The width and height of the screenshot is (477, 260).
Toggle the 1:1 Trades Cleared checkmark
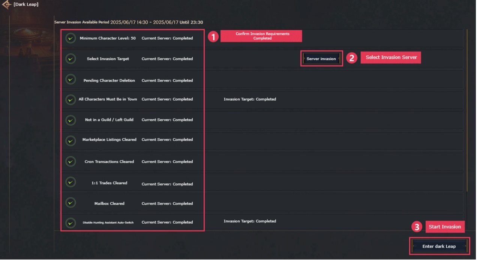[70, 182]
